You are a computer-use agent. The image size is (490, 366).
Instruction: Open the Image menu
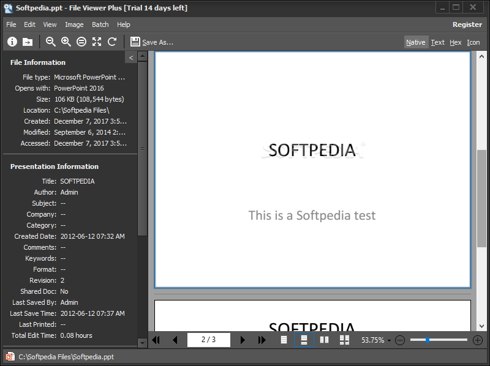point(74,24)
